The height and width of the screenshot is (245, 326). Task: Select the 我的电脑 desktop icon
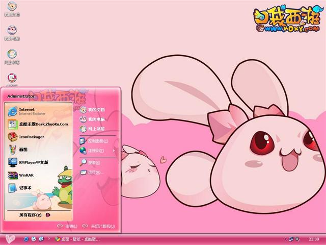point(12,33)
